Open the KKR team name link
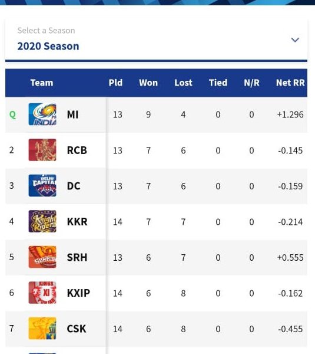The width and height of the screenshot is (315, 354). (77, 222)
